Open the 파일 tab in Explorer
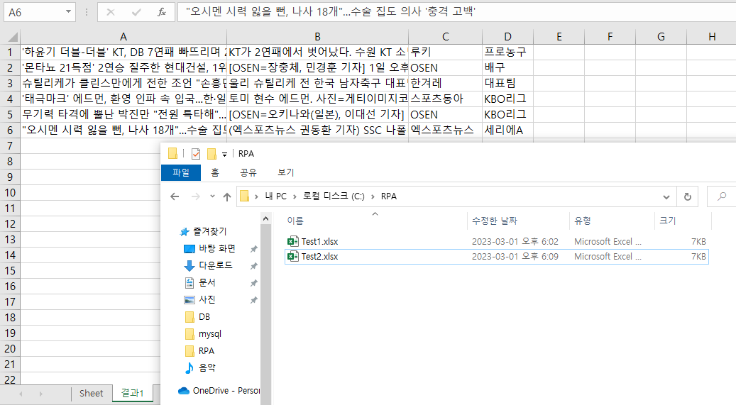 [181, 172]
